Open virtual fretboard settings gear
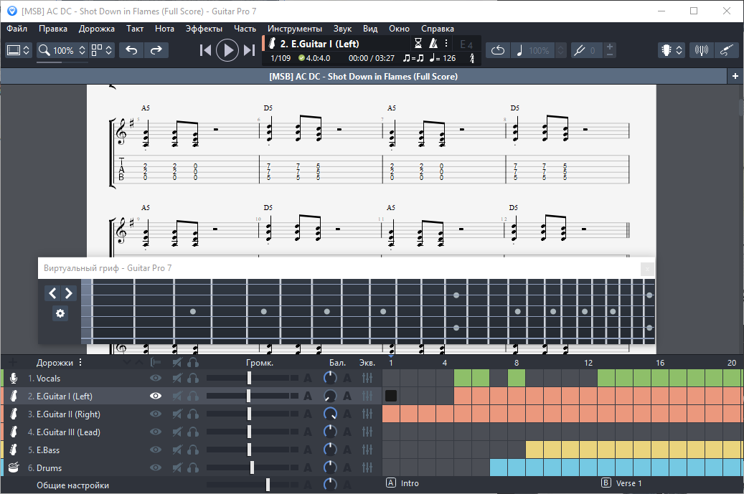This screenshot has height=494, width=744. pos(60,313)
